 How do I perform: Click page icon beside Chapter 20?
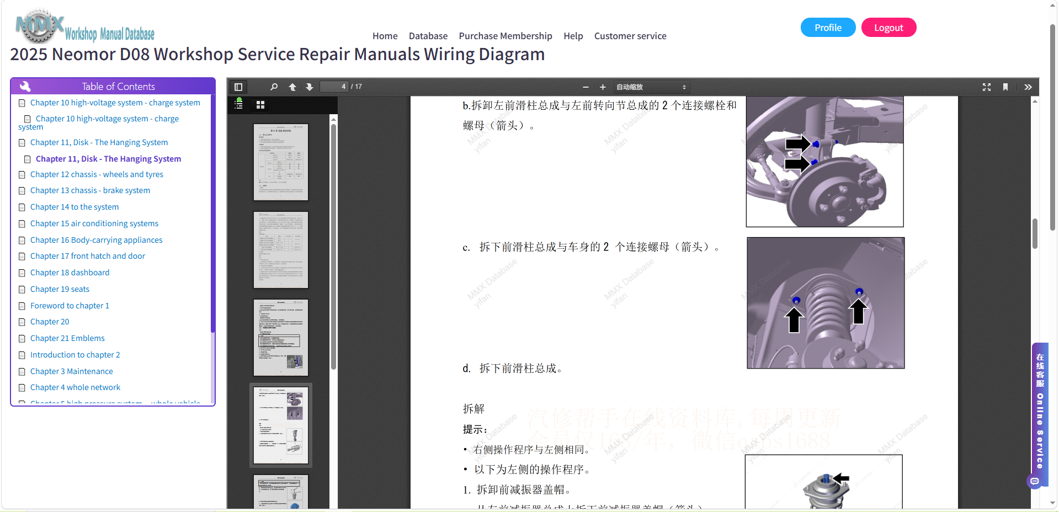coord(22,322)
